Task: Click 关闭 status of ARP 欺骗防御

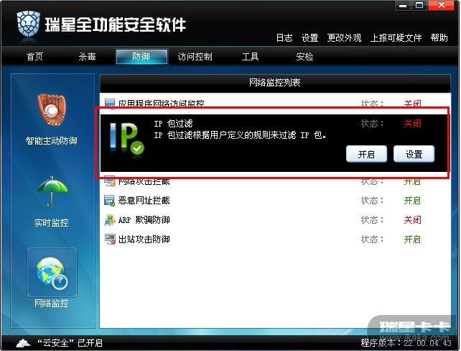Action: tap(412, 220)
